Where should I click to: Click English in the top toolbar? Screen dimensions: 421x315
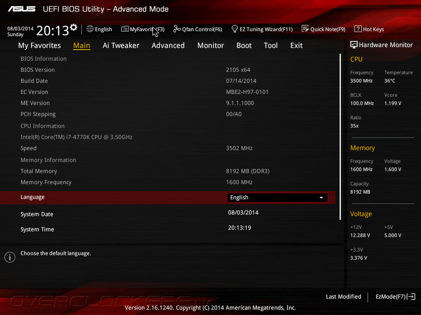tap(103, 29)
